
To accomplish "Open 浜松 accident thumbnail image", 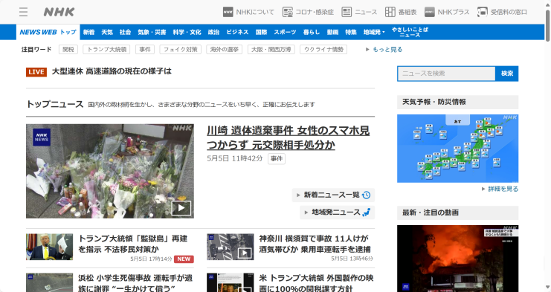I will [50, 282].
